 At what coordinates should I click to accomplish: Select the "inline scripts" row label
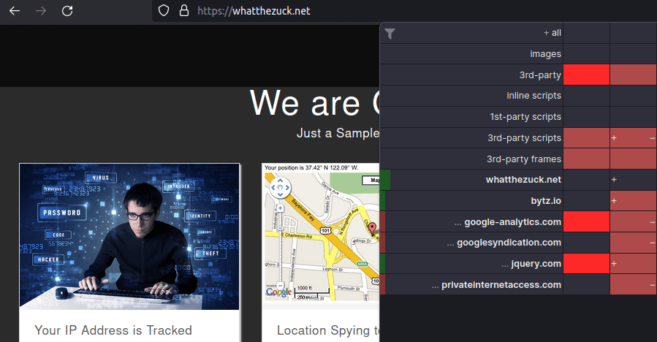tap(533, 96)
